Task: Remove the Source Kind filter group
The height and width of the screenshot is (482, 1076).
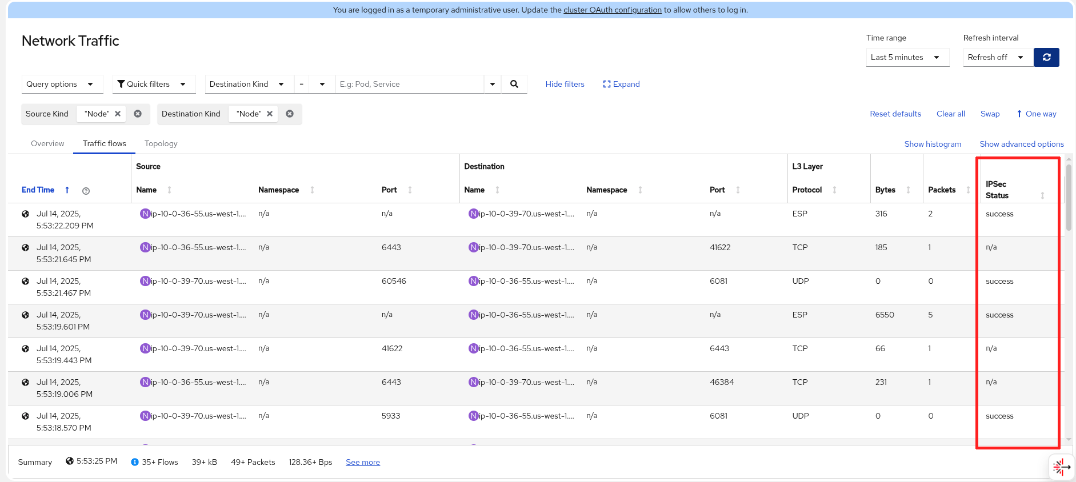Action: (138, 114)
